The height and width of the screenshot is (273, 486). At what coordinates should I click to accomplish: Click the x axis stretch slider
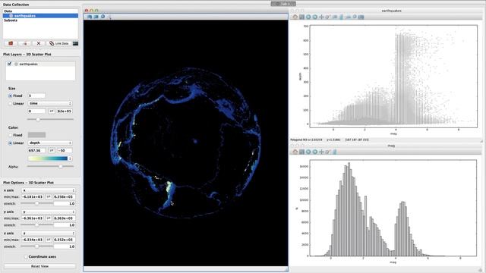tap(37, 204)
